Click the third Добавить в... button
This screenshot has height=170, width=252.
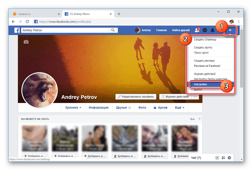pyautogui.click(x=95, y=156)
